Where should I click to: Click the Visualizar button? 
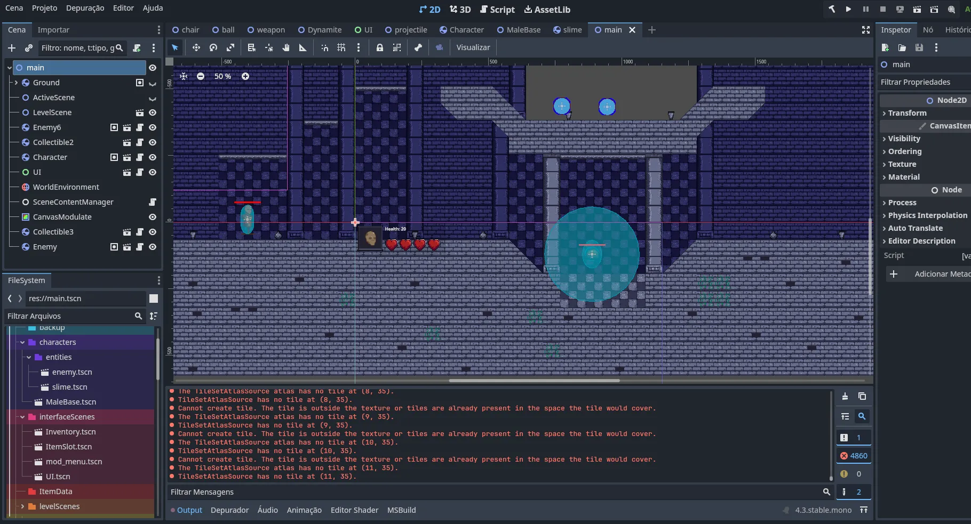point(472,47)
